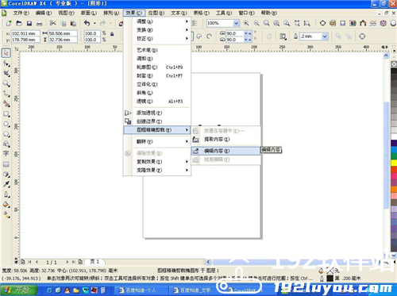The width and height of the screenshot is (397, 296).
Task: Toggle the pie shape button on property bar
Action: click(199, 37)
